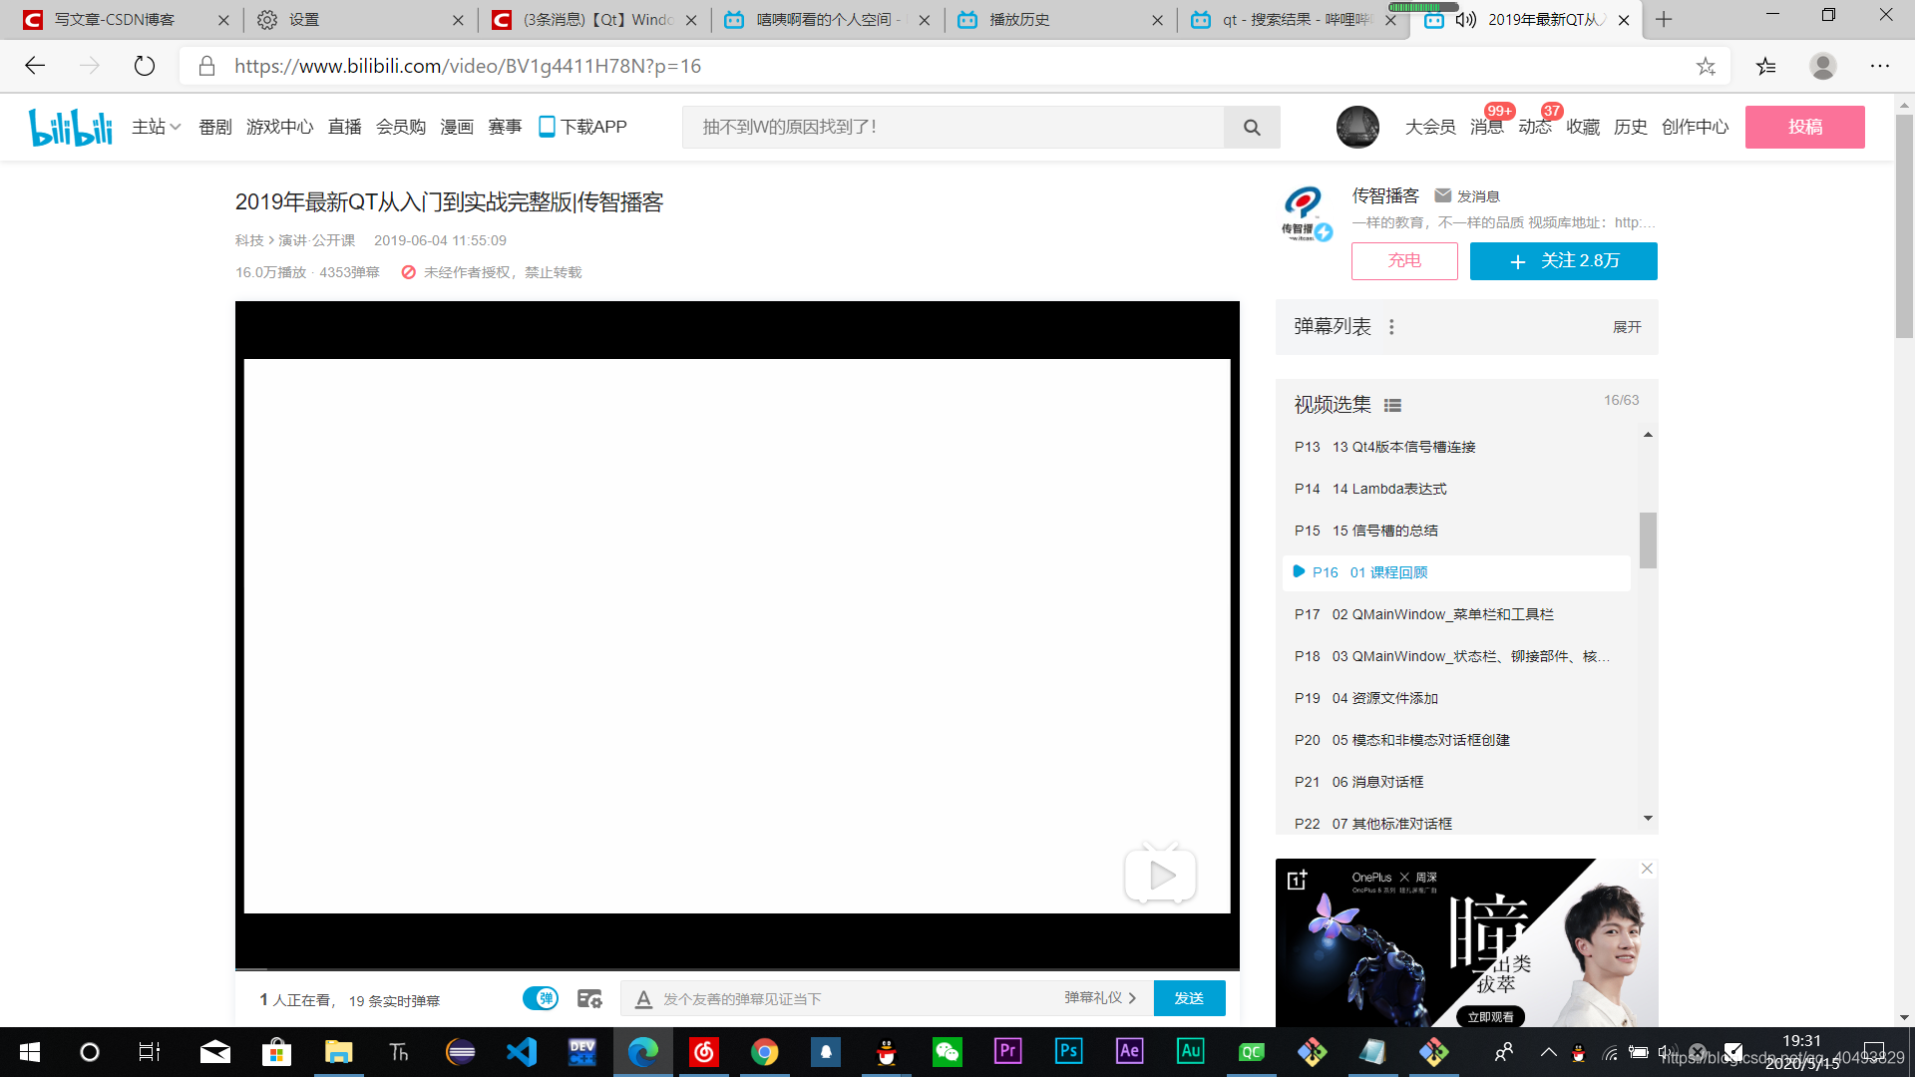Toggle the 弹 danmaku switch off
This screenshot has width=1915, height=1077.
point(541,997)
